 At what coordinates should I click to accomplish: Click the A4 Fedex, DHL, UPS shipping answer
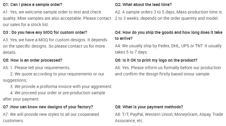click(168, 49)
